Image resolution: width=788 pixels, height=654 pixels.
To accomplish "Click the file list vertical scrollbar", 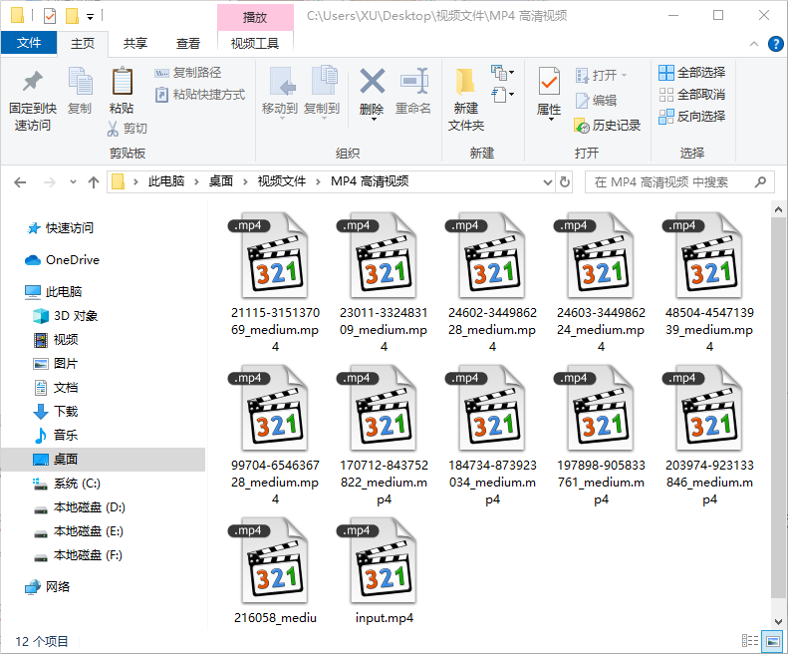I will [778, 408].
